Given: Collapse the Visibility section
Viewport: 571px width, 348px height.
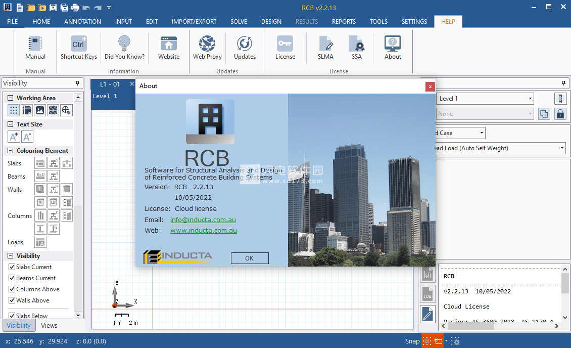Looking at the screenshot, I should tap(10, 256).
